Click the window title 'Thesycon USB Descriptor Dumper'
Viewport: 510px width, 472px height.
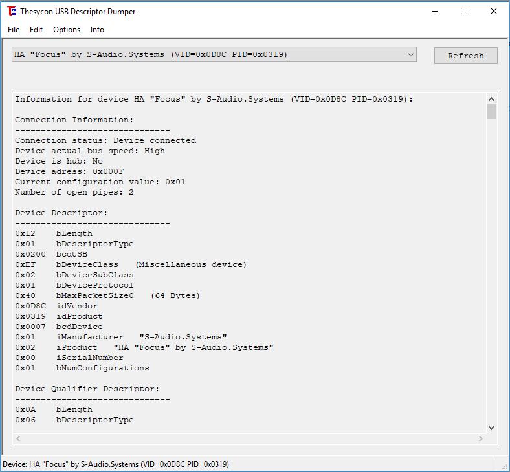78,12
